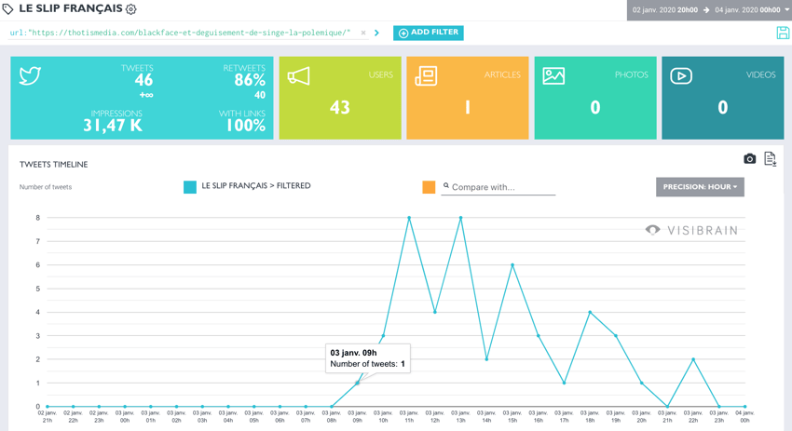Click the end date 04 janv. 2020 00h00

point(747,10)
